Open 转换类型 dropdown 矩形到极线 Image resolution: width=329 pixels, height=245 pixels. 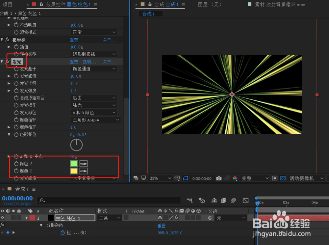pyautogui.click(x=93, y=54)
